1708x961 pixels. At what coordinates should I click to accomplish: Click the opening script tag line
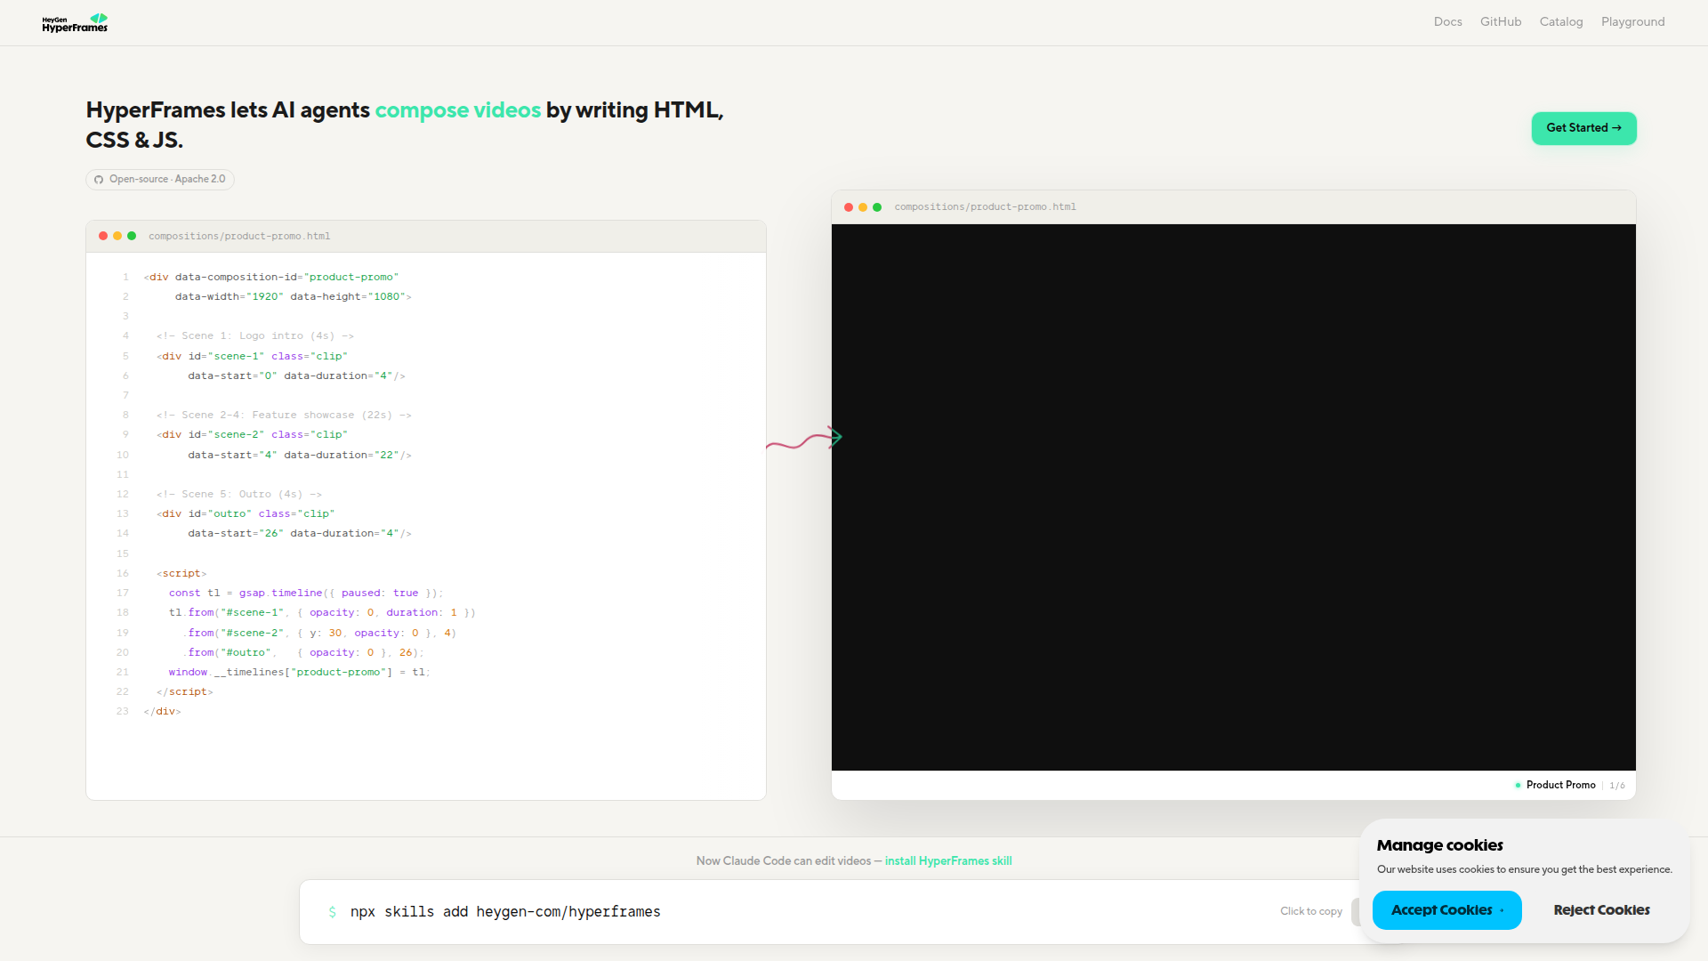(181, 574)
